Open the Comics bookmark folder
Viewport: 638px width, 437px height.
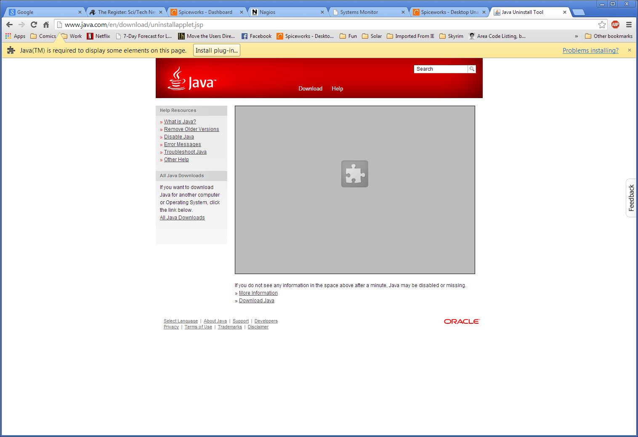43,36
